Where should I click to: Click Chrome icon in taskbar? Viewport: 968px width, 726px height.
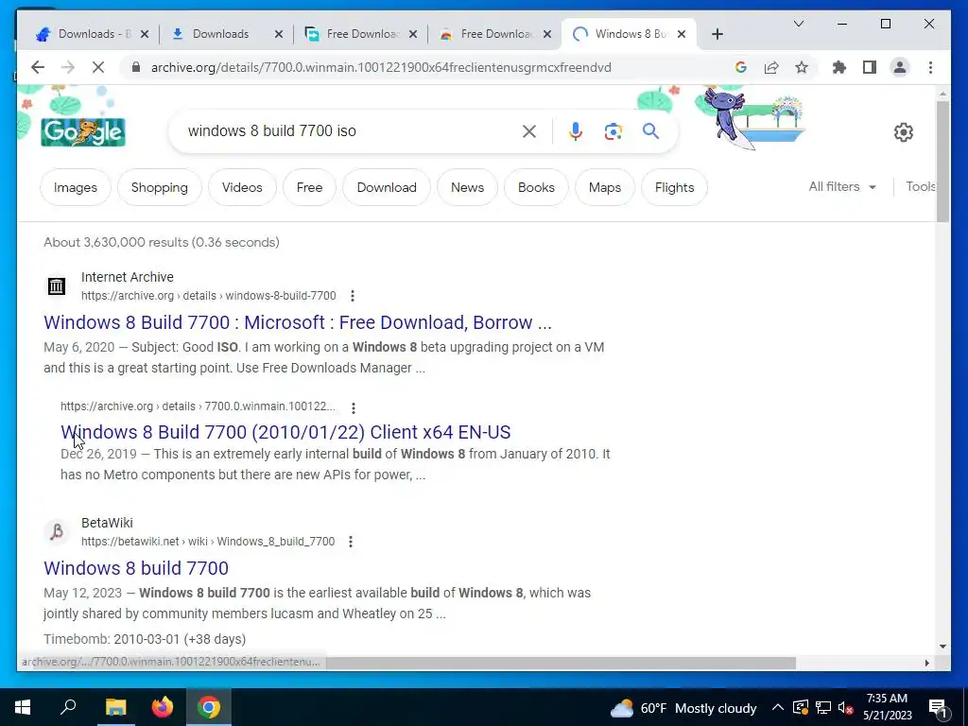tap(209, 707)
